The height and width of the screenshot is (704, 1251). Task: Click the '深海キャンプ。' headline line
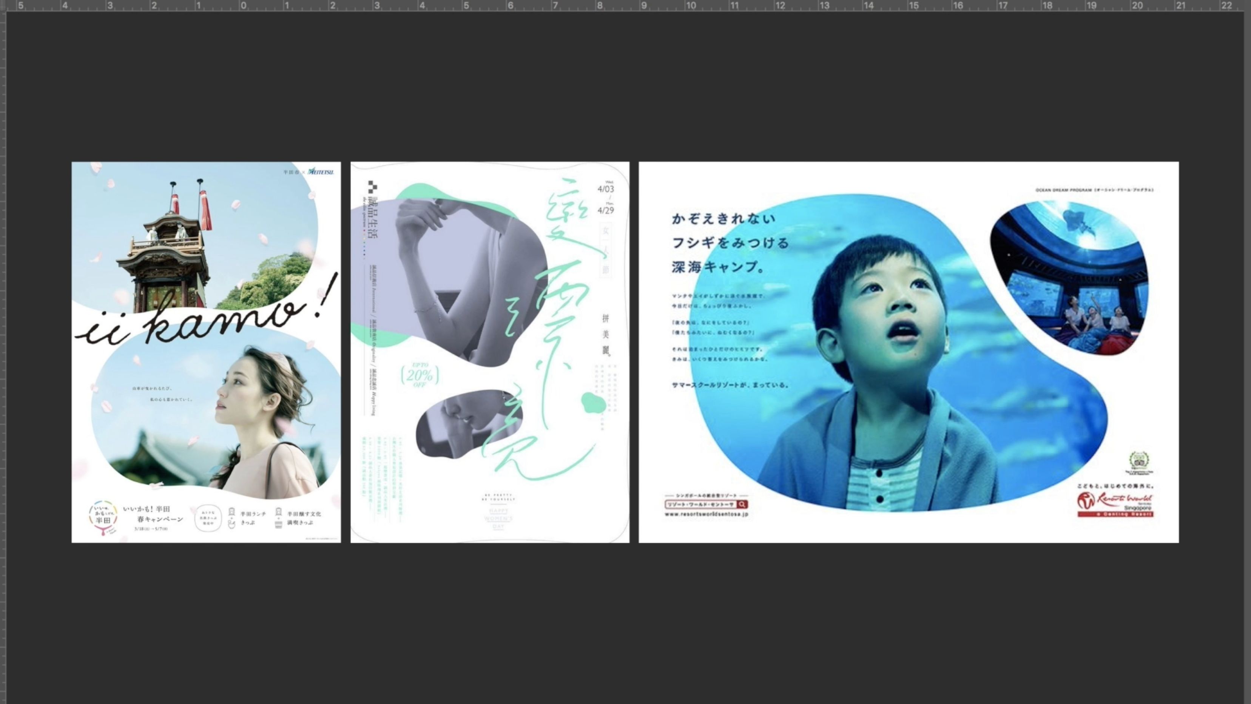[x=719, y=267]
